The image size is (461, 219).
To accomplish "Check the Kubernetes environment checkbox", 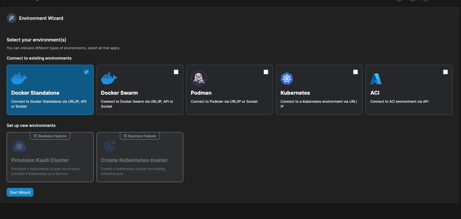I will pos(356,72).
